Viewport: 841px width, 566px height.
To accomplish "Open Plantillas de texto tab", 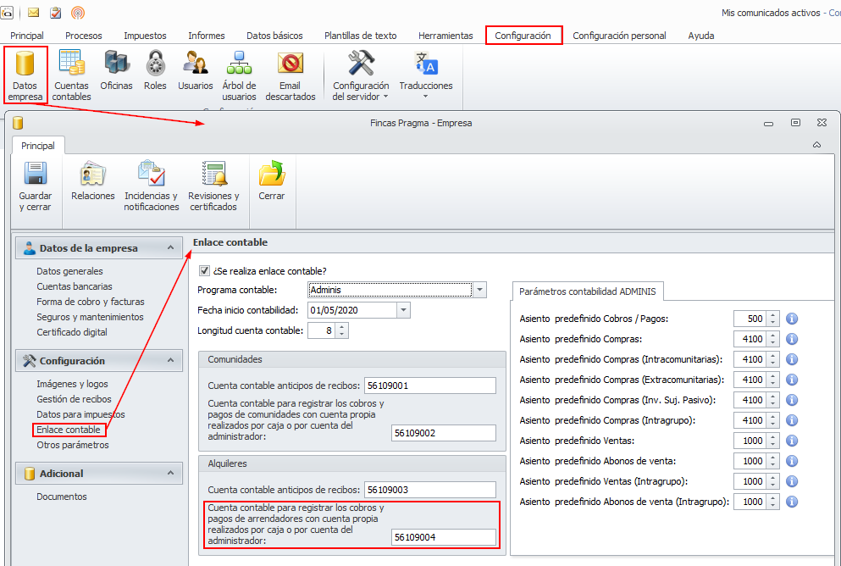I will tap(361, 36).
